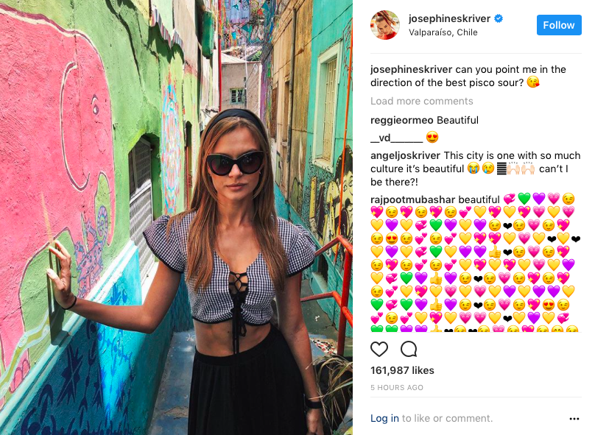Follow josephineskriver with the blue button

559,25
